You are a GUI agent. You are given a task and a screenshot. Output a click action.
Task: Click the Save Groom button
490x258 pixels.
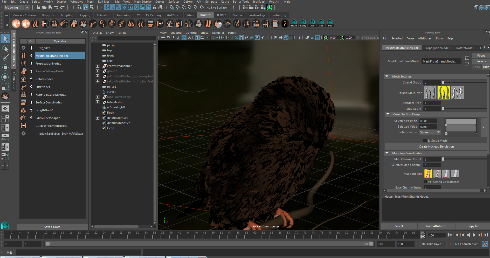pyautogui.click(x=52, y=227)
